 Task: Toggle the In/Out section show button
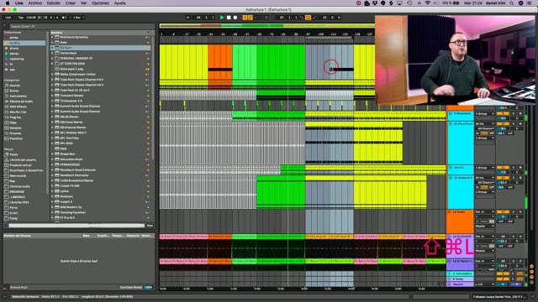[531, 267]
